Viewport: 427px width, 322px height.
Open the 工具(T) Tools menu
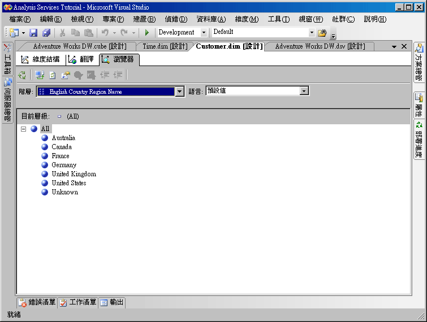point(279,19)
